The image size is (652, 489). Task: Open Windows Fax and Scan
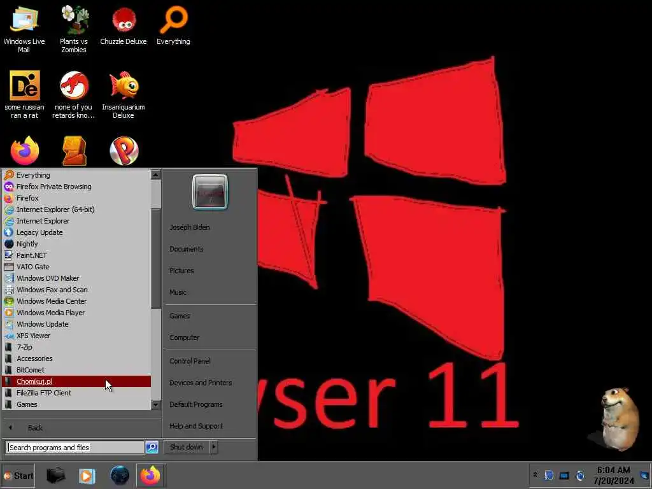[x=76, y=290]
